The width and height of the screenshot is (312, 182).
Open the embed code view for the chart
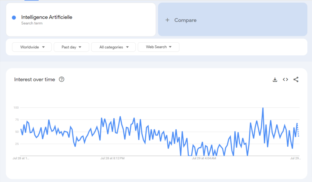click(x=285, y=79)
